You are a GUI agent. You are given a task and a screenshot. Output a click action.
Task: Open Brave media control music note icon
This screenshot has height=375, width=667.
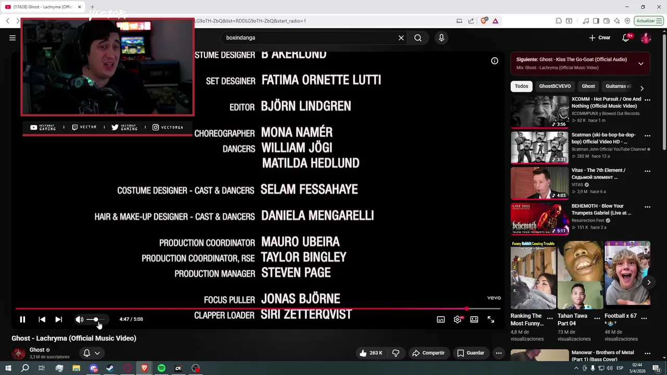pos(586,21)
